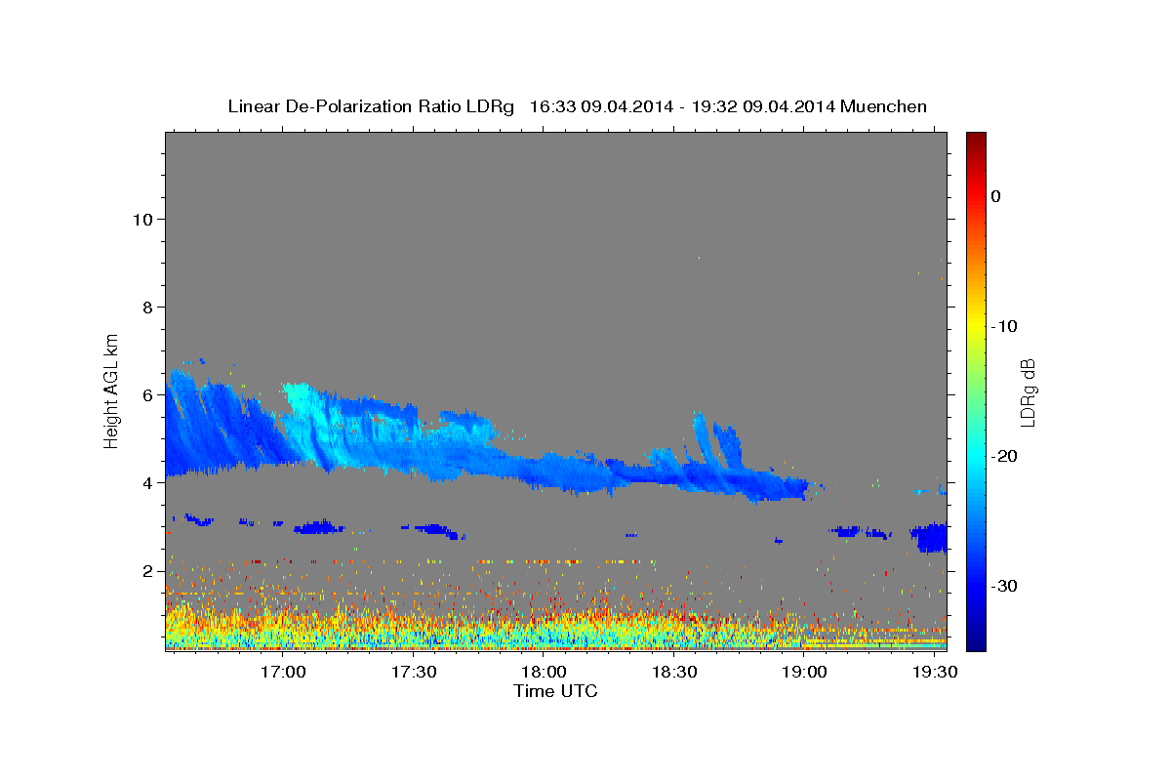1171x781 pixels.
Task: Click the height tick label 2
Action: 148,570
